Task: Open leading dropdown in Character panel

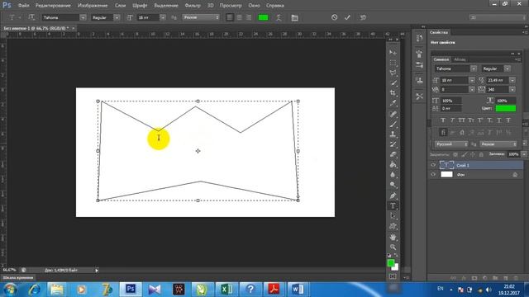Action: [x=512, y=80]
